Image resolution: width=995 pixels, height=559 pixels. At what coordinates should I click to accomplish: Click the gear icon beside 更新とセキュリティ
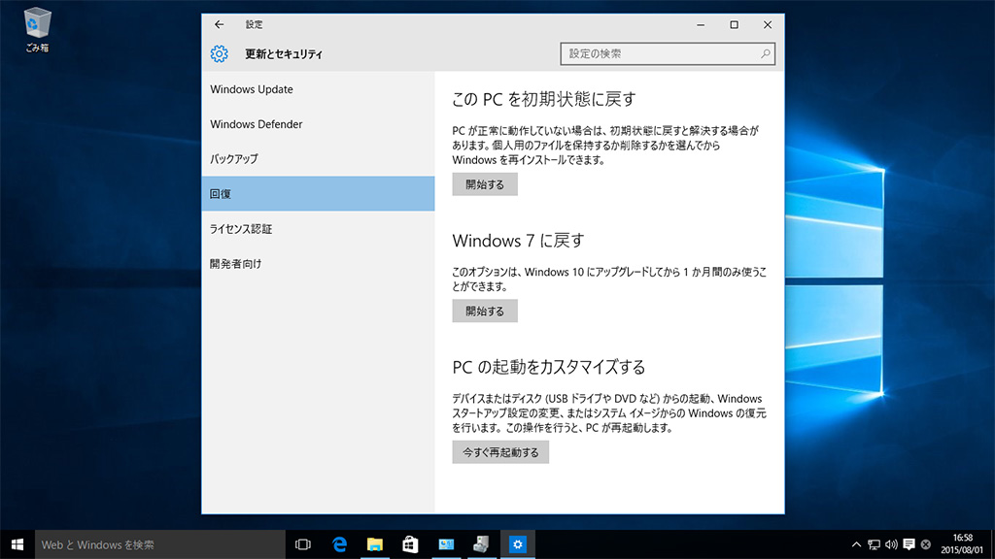[x=219, y=54]
